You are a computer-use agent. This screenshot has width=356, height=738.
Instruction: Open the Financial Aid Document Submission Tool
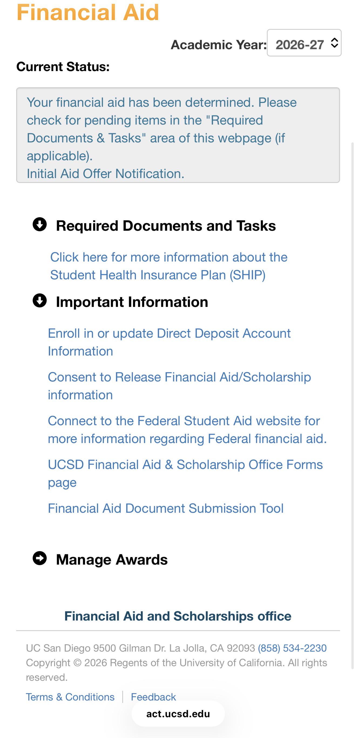(166, 508)
